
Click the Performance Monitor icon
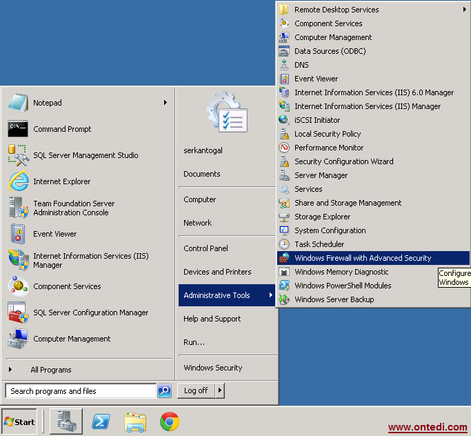[x=284, y=148]
